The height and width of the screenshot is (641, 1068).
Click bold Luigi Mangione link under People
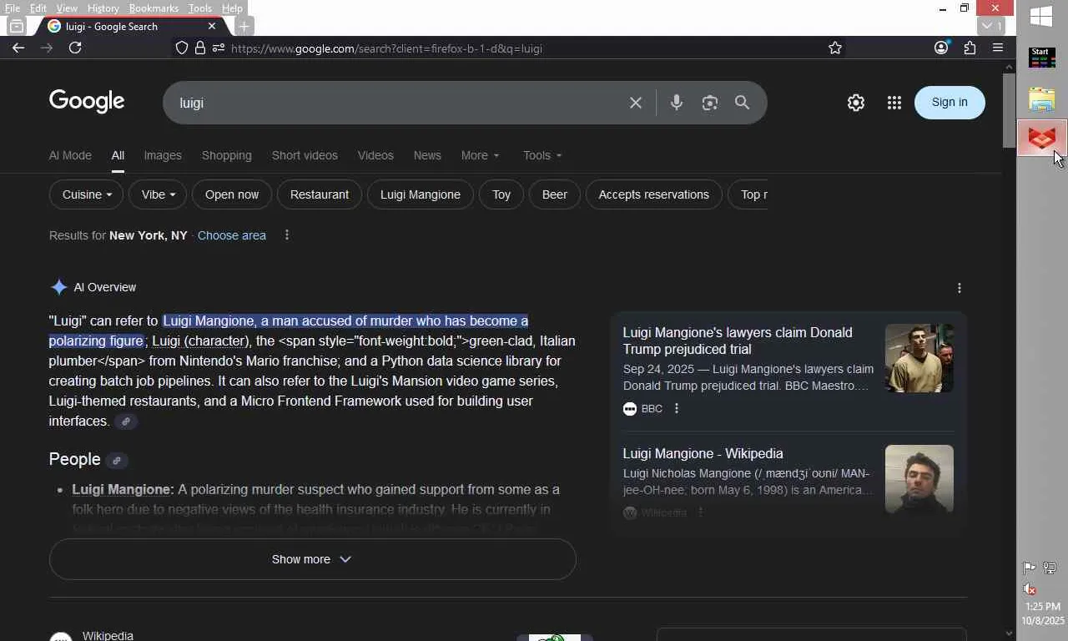pos(123,489)
